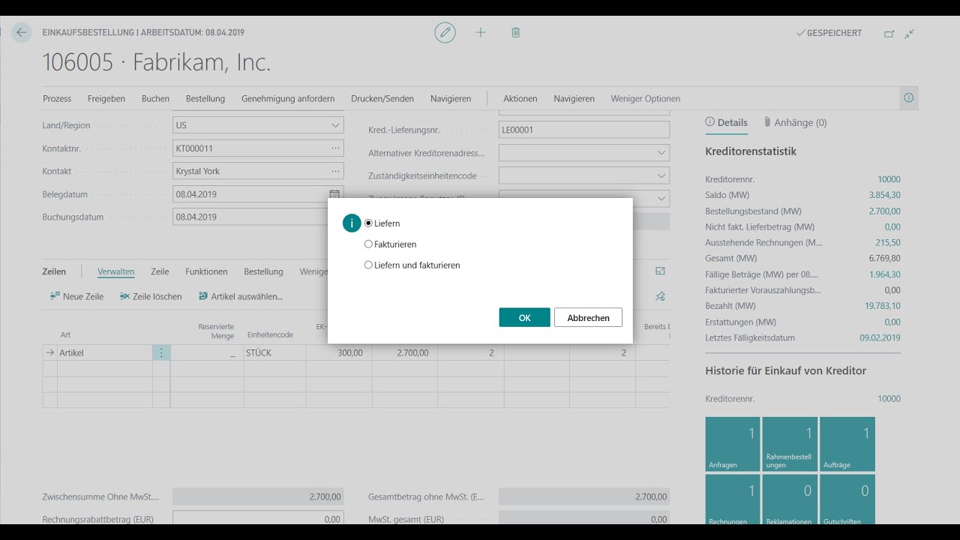Expand the Zuständigkeitseinheitencode dropdown
The height and width of the screenshot is (540, 960).
661,176
